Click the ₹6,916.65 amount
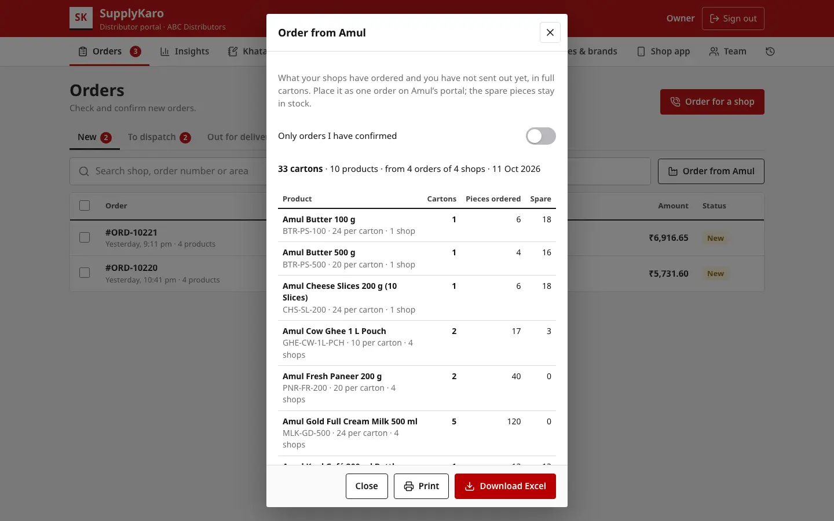 click(668, 238)
